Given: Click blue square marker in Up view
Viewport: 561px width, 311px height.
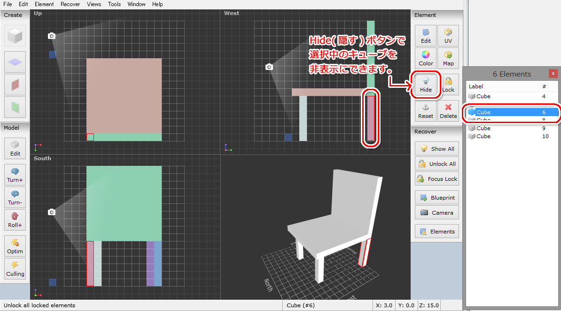Looking at the screenshot, I should click(53, 54).
